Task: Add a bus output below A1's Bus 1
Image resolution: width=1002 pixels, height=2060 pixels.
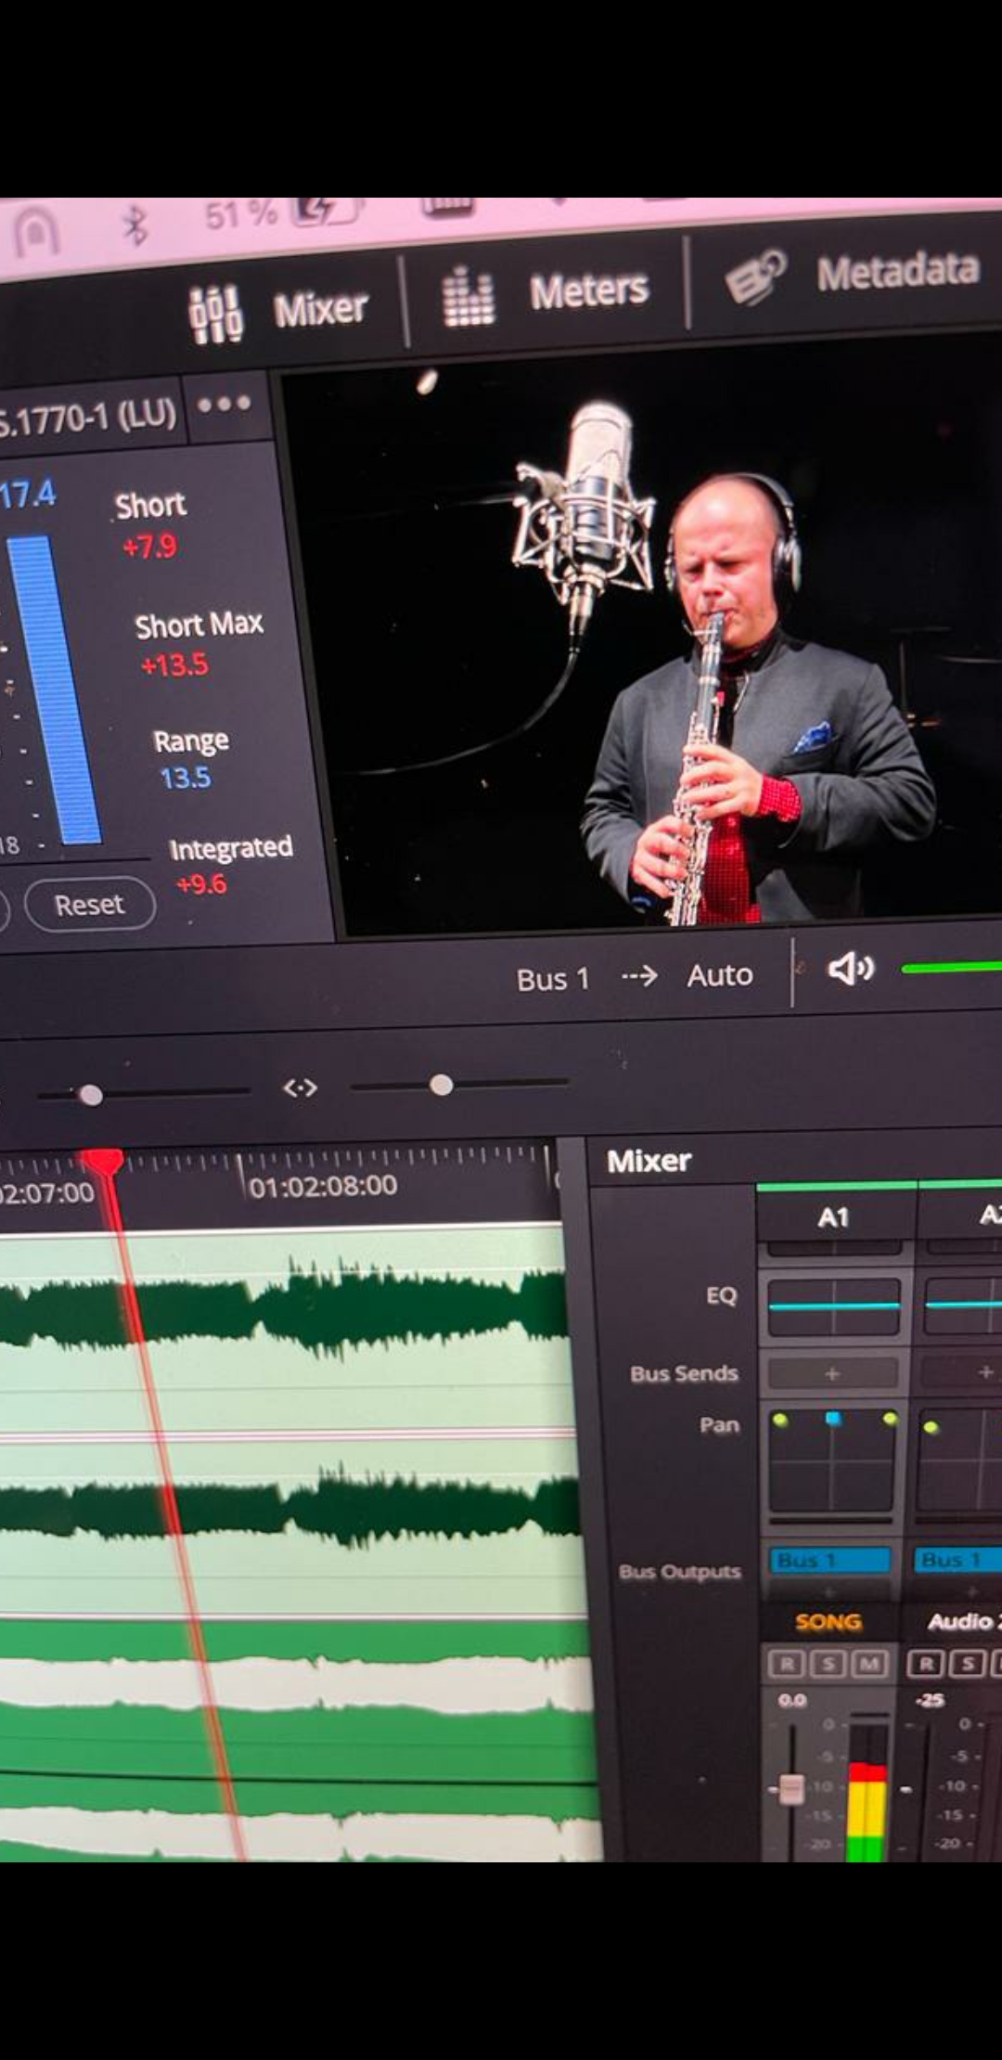Action: pyautogui.click(x=830, y=1590)
